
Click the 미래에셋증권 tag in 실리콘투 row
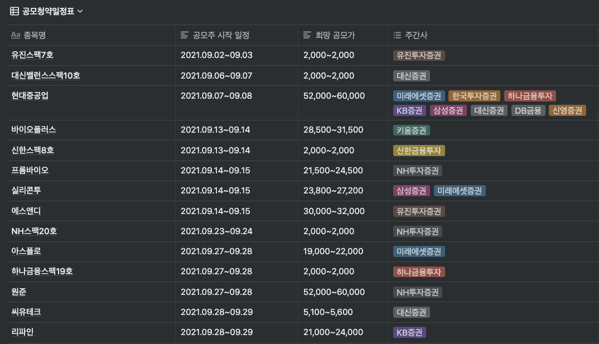click(x=460, y=191)
